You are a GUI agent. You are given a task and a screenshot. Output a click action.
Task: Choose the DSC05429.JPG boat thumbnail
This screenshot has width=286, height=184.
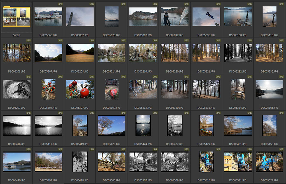coord(206,125)
